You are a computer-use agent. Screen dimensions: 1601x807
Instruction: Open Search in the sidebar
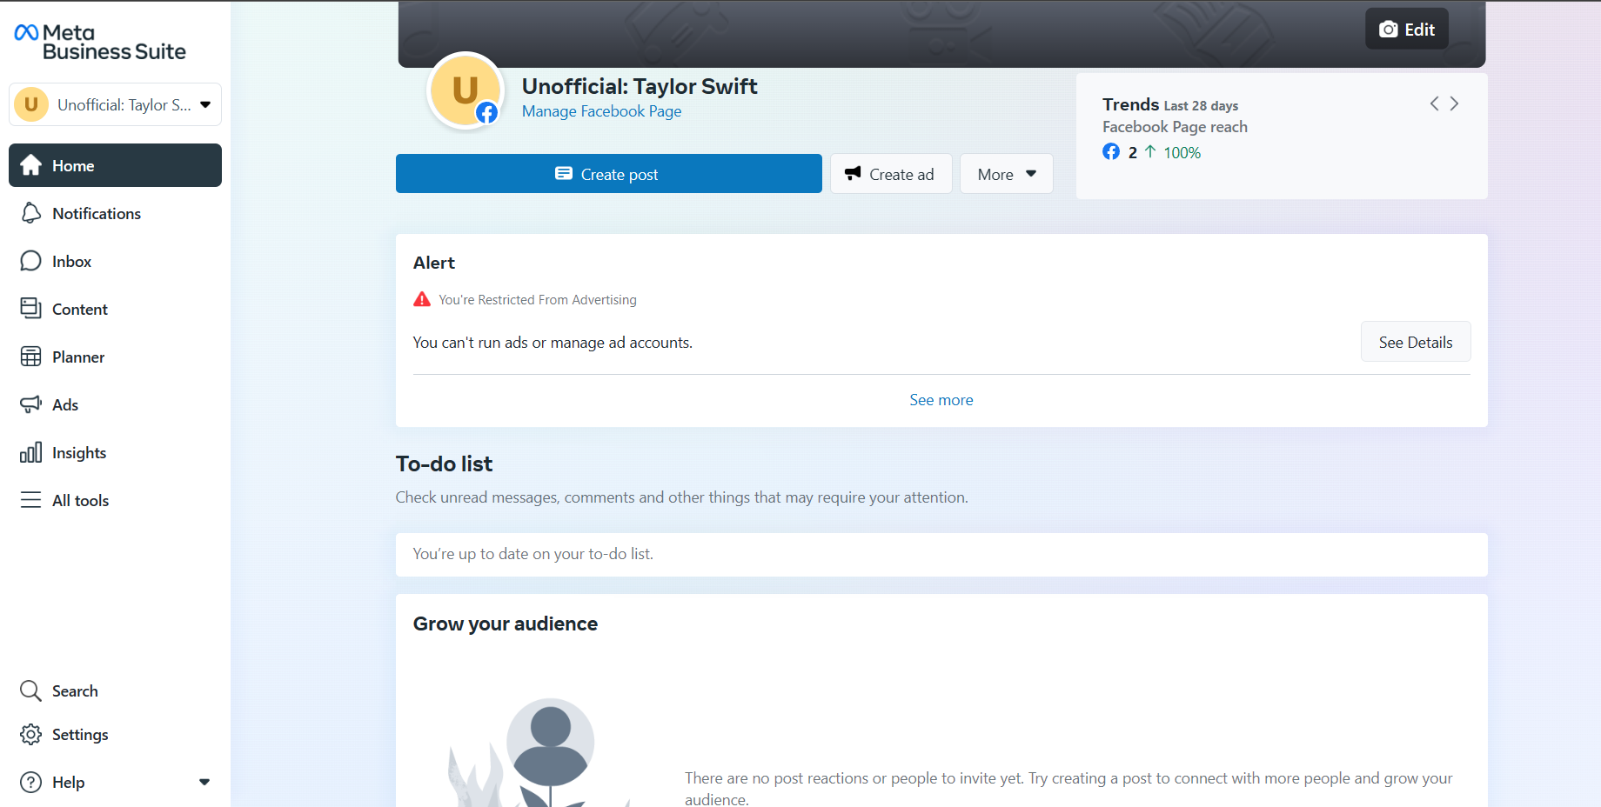115,690
